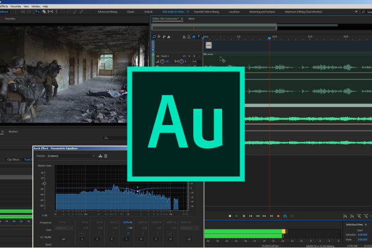
Task: Click second zoom icon beside transport
Action: [x=352, y=216]
